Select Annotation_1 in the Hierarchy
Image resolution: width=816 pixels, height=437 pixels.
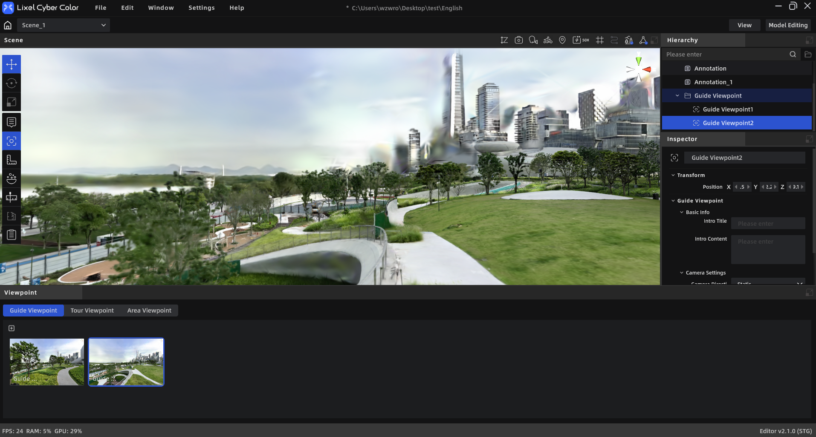pyautogui.click(x=737, y=82)
